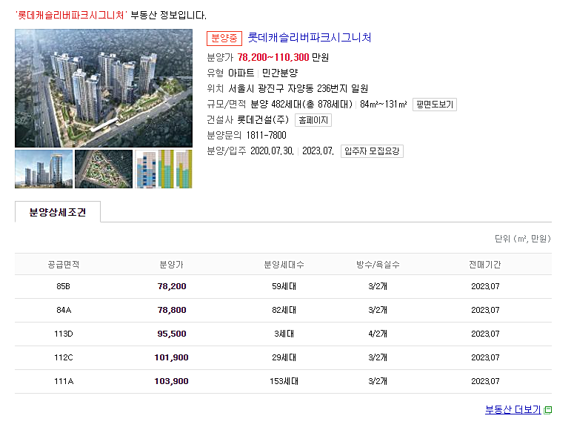Click the 민간분양 type text
The width and height of the screenshot is (574, 433).
pyautogui.click(x=280, y=73)
